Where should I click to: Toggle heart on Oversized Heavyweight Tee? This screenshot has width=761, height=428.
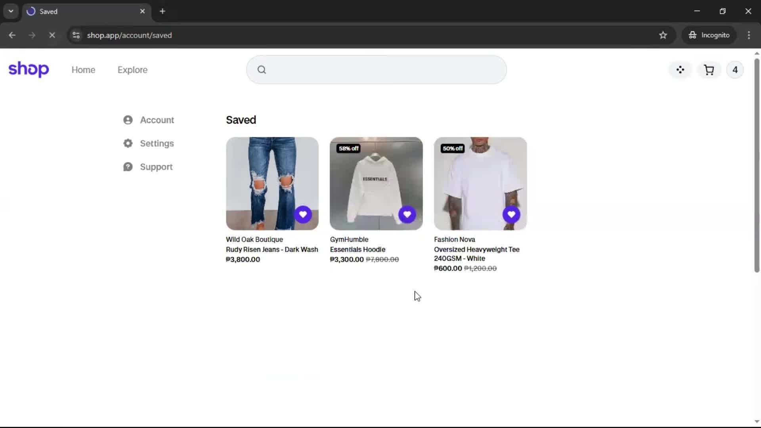pos(511,214)
